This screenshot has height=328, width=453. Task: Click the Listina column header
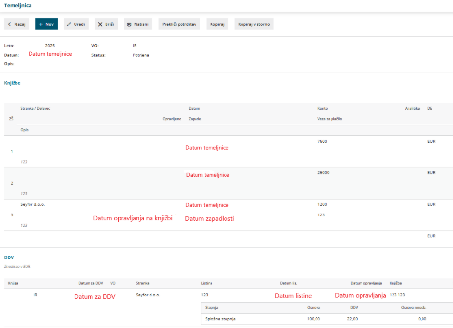207,283
